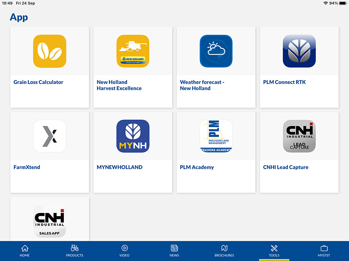Tap the MYNH app icon

click(133, 136)
